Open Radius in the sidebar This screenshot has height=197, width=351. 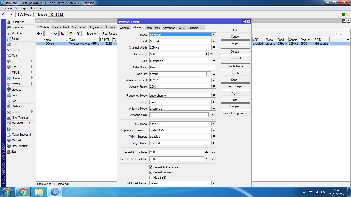click(x=16, y=106)
